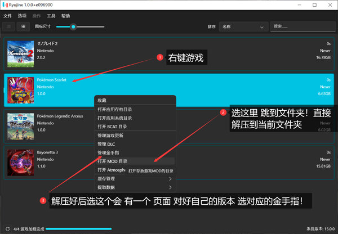Click version 1.1.0 of Bayonetta 3

point(41,166)
